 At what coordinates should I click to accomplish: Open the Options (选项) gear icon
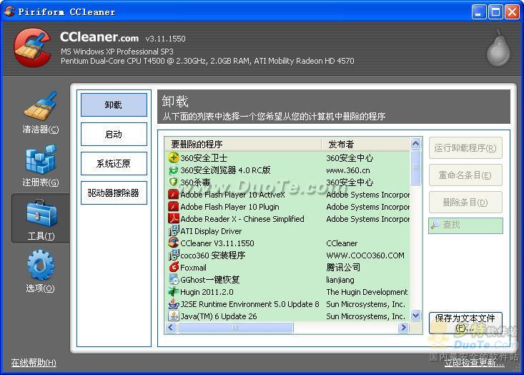(x=41, y=265)
